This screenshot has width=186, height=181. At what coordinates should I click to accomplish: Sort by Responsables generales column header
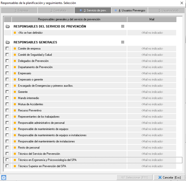click(x=69, y=19)
